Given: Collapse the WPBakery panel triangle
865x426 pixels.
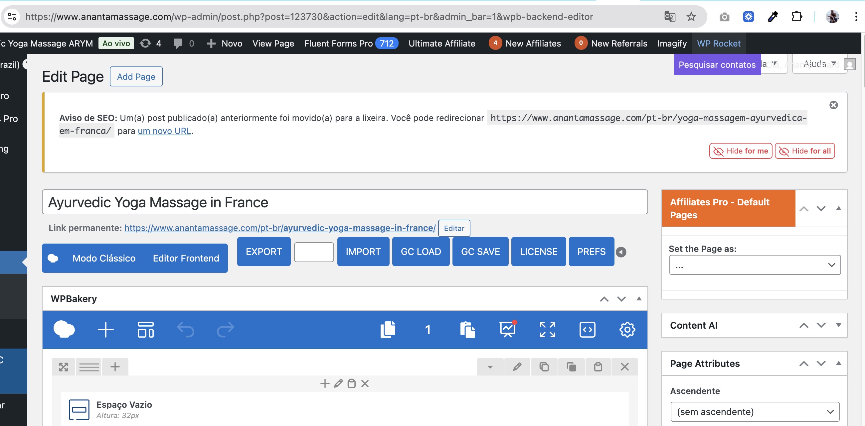Looking at the screenshot, I should 639,298.
